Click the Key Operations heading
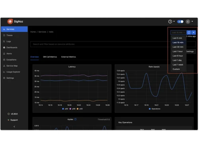Viewport: 199px width, 149px height. click(x=125, y=122)
